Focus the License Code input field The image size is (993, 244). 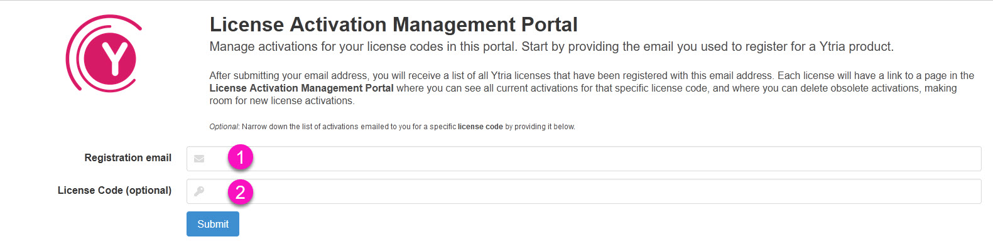click(583, 191)
